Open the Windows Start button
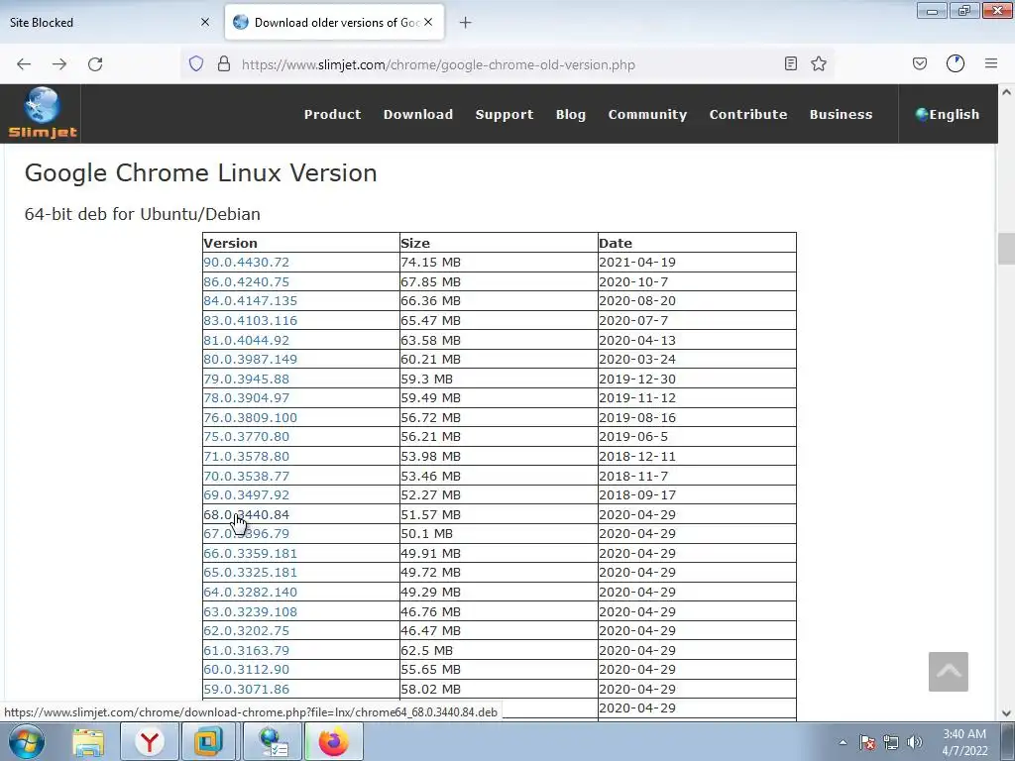The image size is (1015, 761). tap(27, 741)
